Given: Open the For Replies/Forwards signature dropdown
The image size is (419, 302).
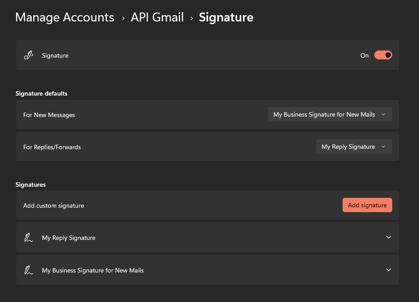Looking at the screenshot, I should tap(354, 147).
